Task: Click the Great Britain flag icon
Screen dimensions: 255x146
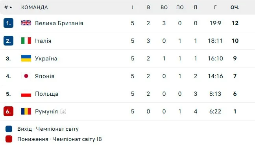Action: [26, 23]
